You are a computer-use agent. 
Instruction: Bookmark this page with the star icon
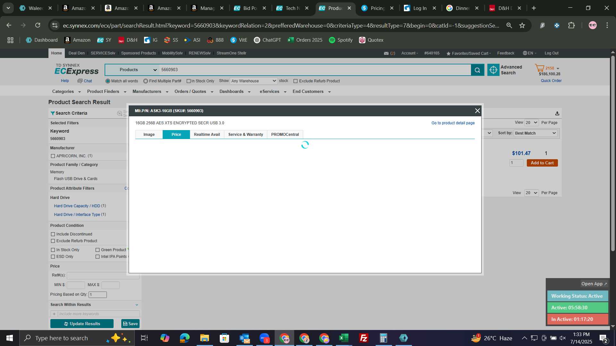(x=522, y=25)
